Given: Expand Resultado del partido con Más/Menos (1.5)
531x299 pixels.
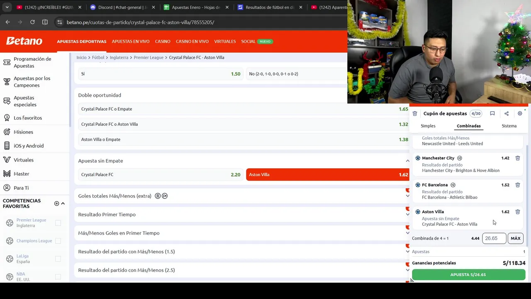Looking at the screenshot, I should coord(407,252).
